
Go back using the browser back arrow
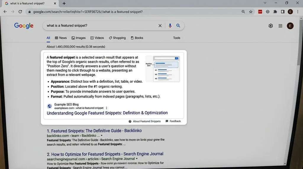(x=5, y=12)
